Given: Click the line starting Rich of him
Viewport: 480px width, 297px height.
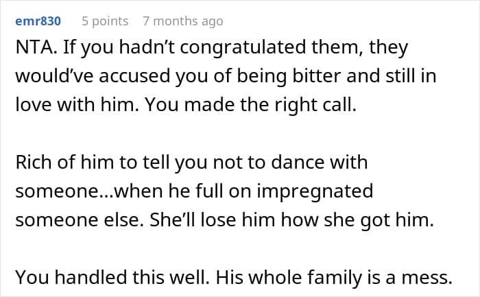Looking at the screenshot, I should click(x=191, y=163).
